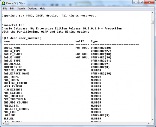Click the INITIAL_EXTENT column row
This screenshot has height=127, width=156.
pos(52,83)
